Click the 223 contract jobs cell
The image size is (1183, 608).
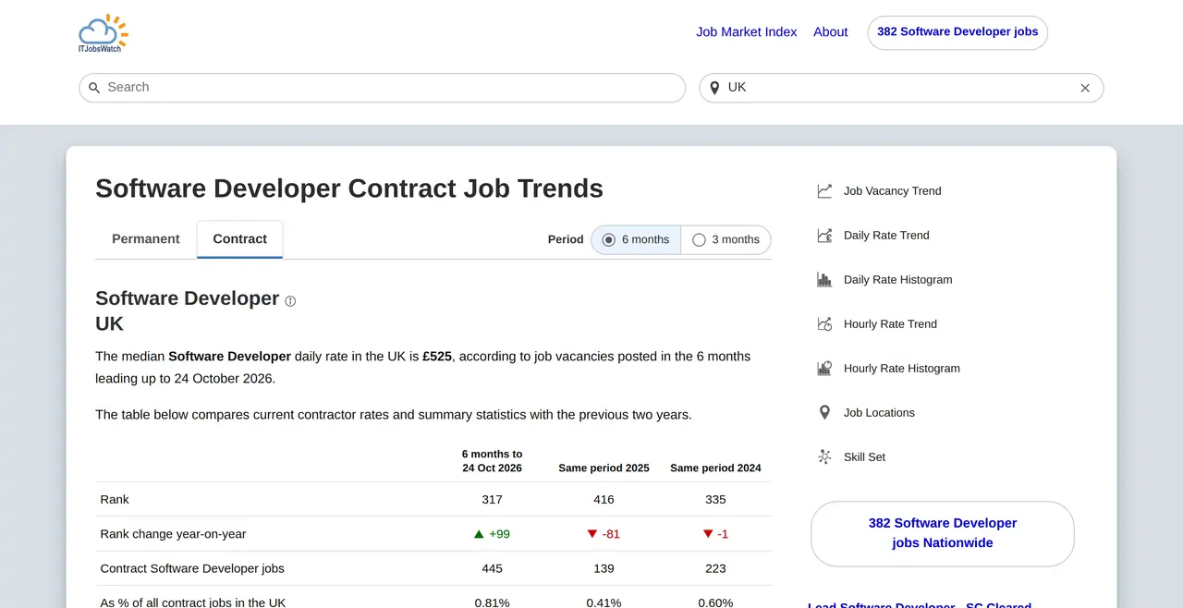[715, 569]
